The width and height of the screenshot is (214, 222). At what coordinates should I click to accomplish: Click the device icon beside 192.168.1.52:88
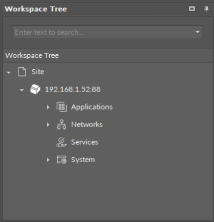tap(35, 89)
